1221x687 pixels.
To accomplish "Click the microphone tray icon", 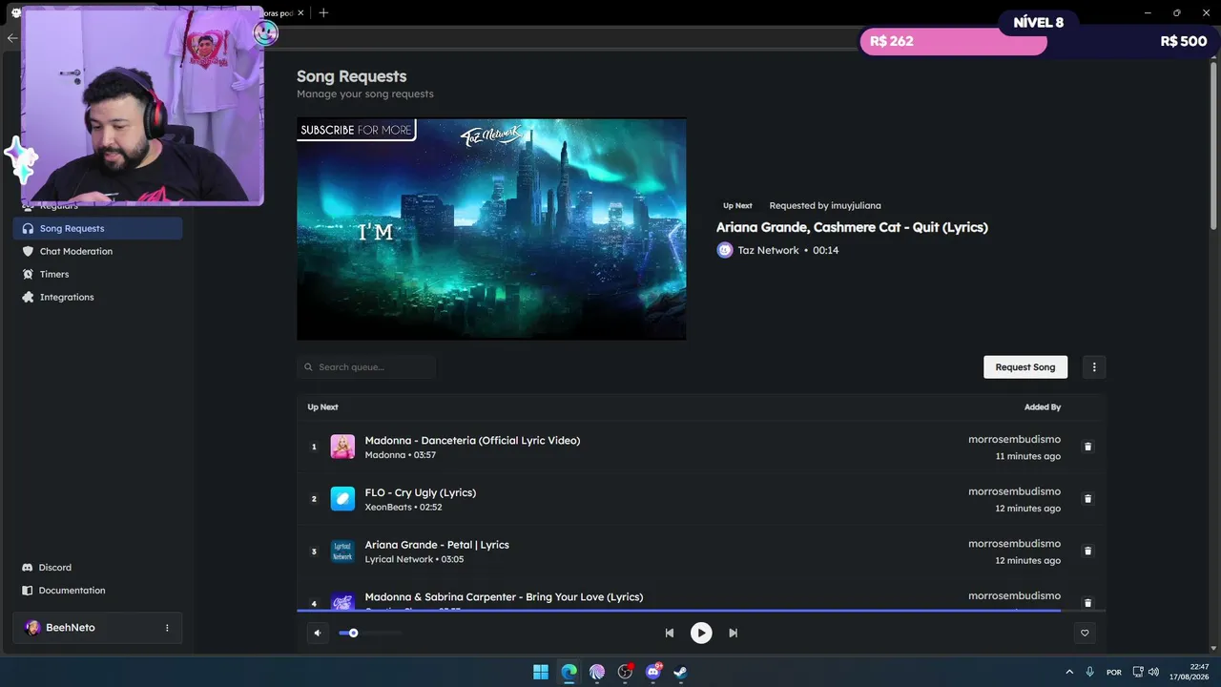I will (x=1089, y=672).
